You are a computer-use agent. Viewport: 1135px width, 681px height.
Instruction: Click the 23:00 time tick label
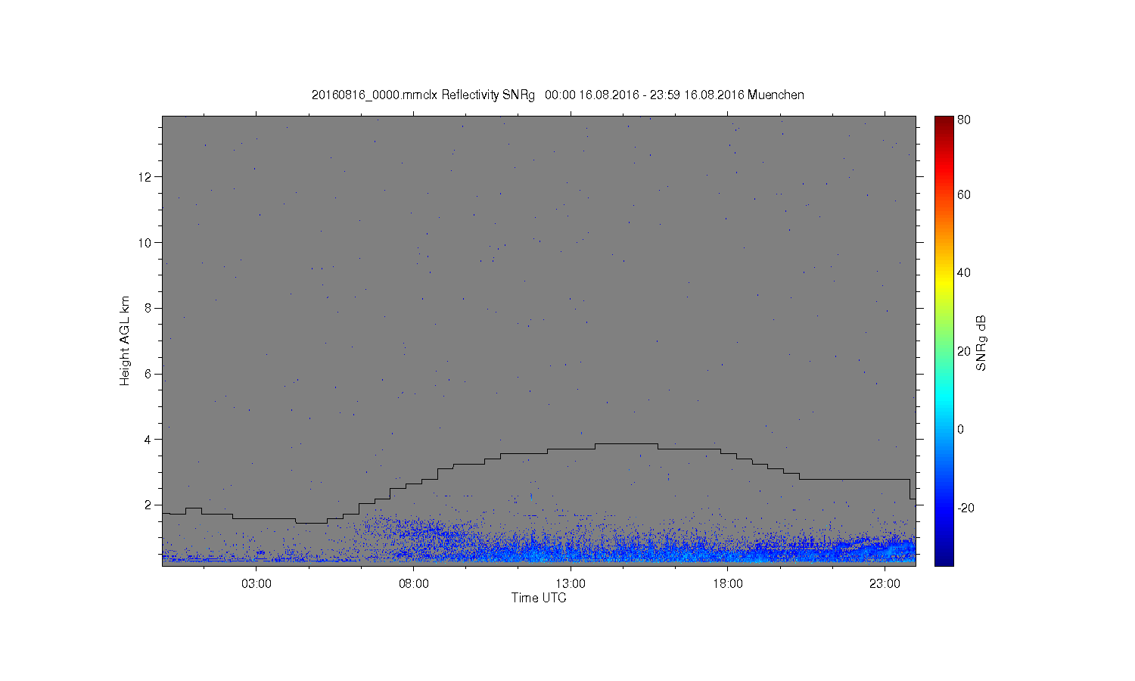click(x=885, y=584)
